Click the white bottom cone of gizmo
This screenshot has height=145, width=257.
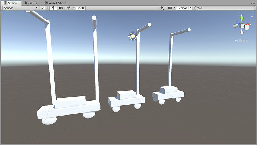click(x=242, y=31)
